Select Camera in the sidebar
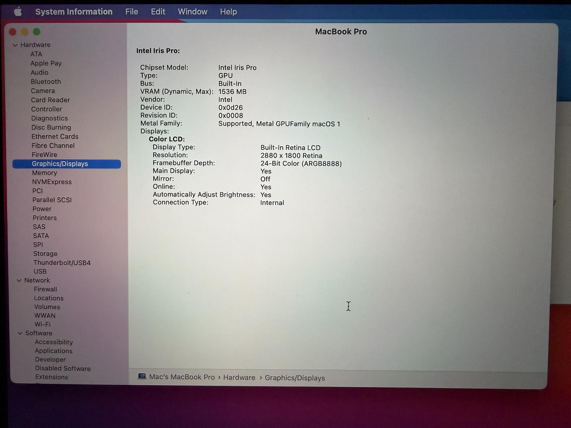This screenshot has height=428, width=571. click(x=43, y=91)
